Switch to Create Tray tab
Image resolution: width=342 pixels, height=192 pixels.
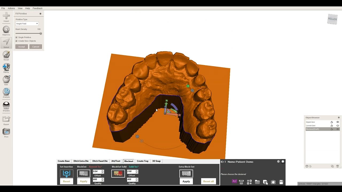click(x=142, y=161)
